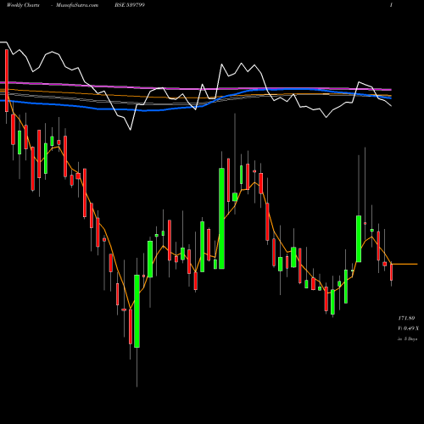
Task: Click the 'BSE 539799' symbol text
Action: point(130,5)
